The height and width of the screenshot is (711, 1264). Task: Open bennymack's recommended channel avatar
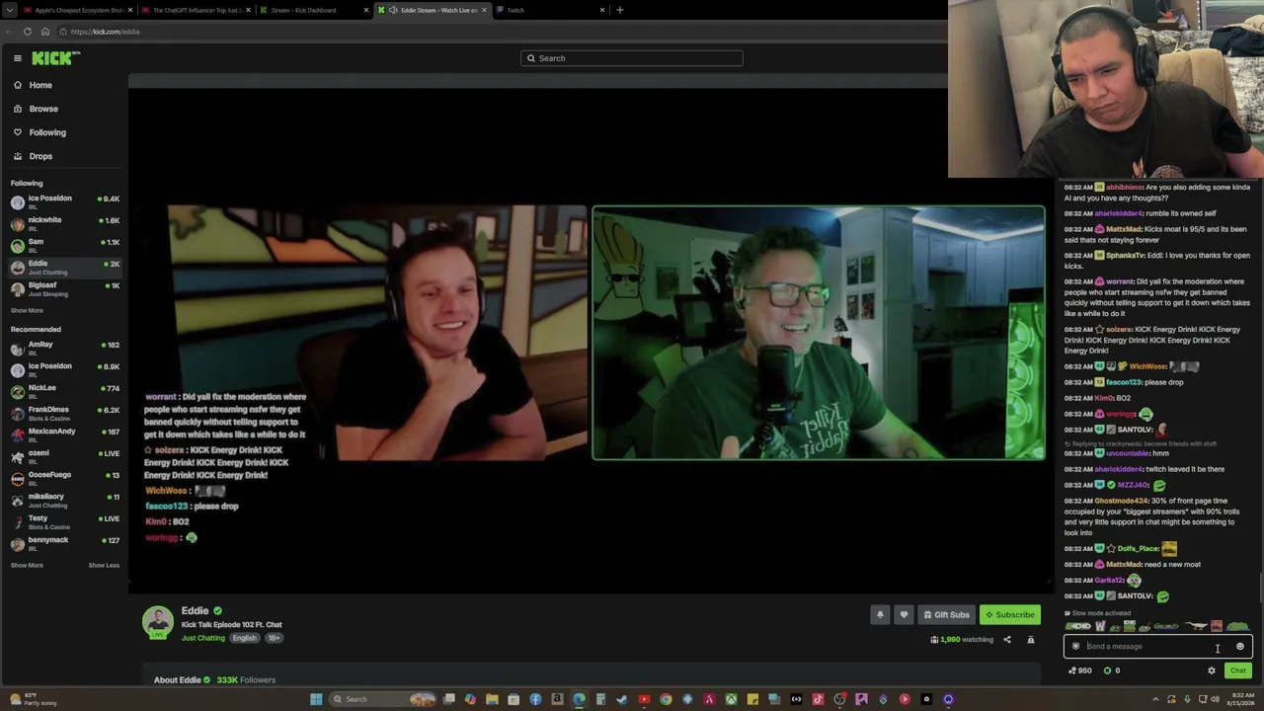pyautogui.click(x=17, y=542)
